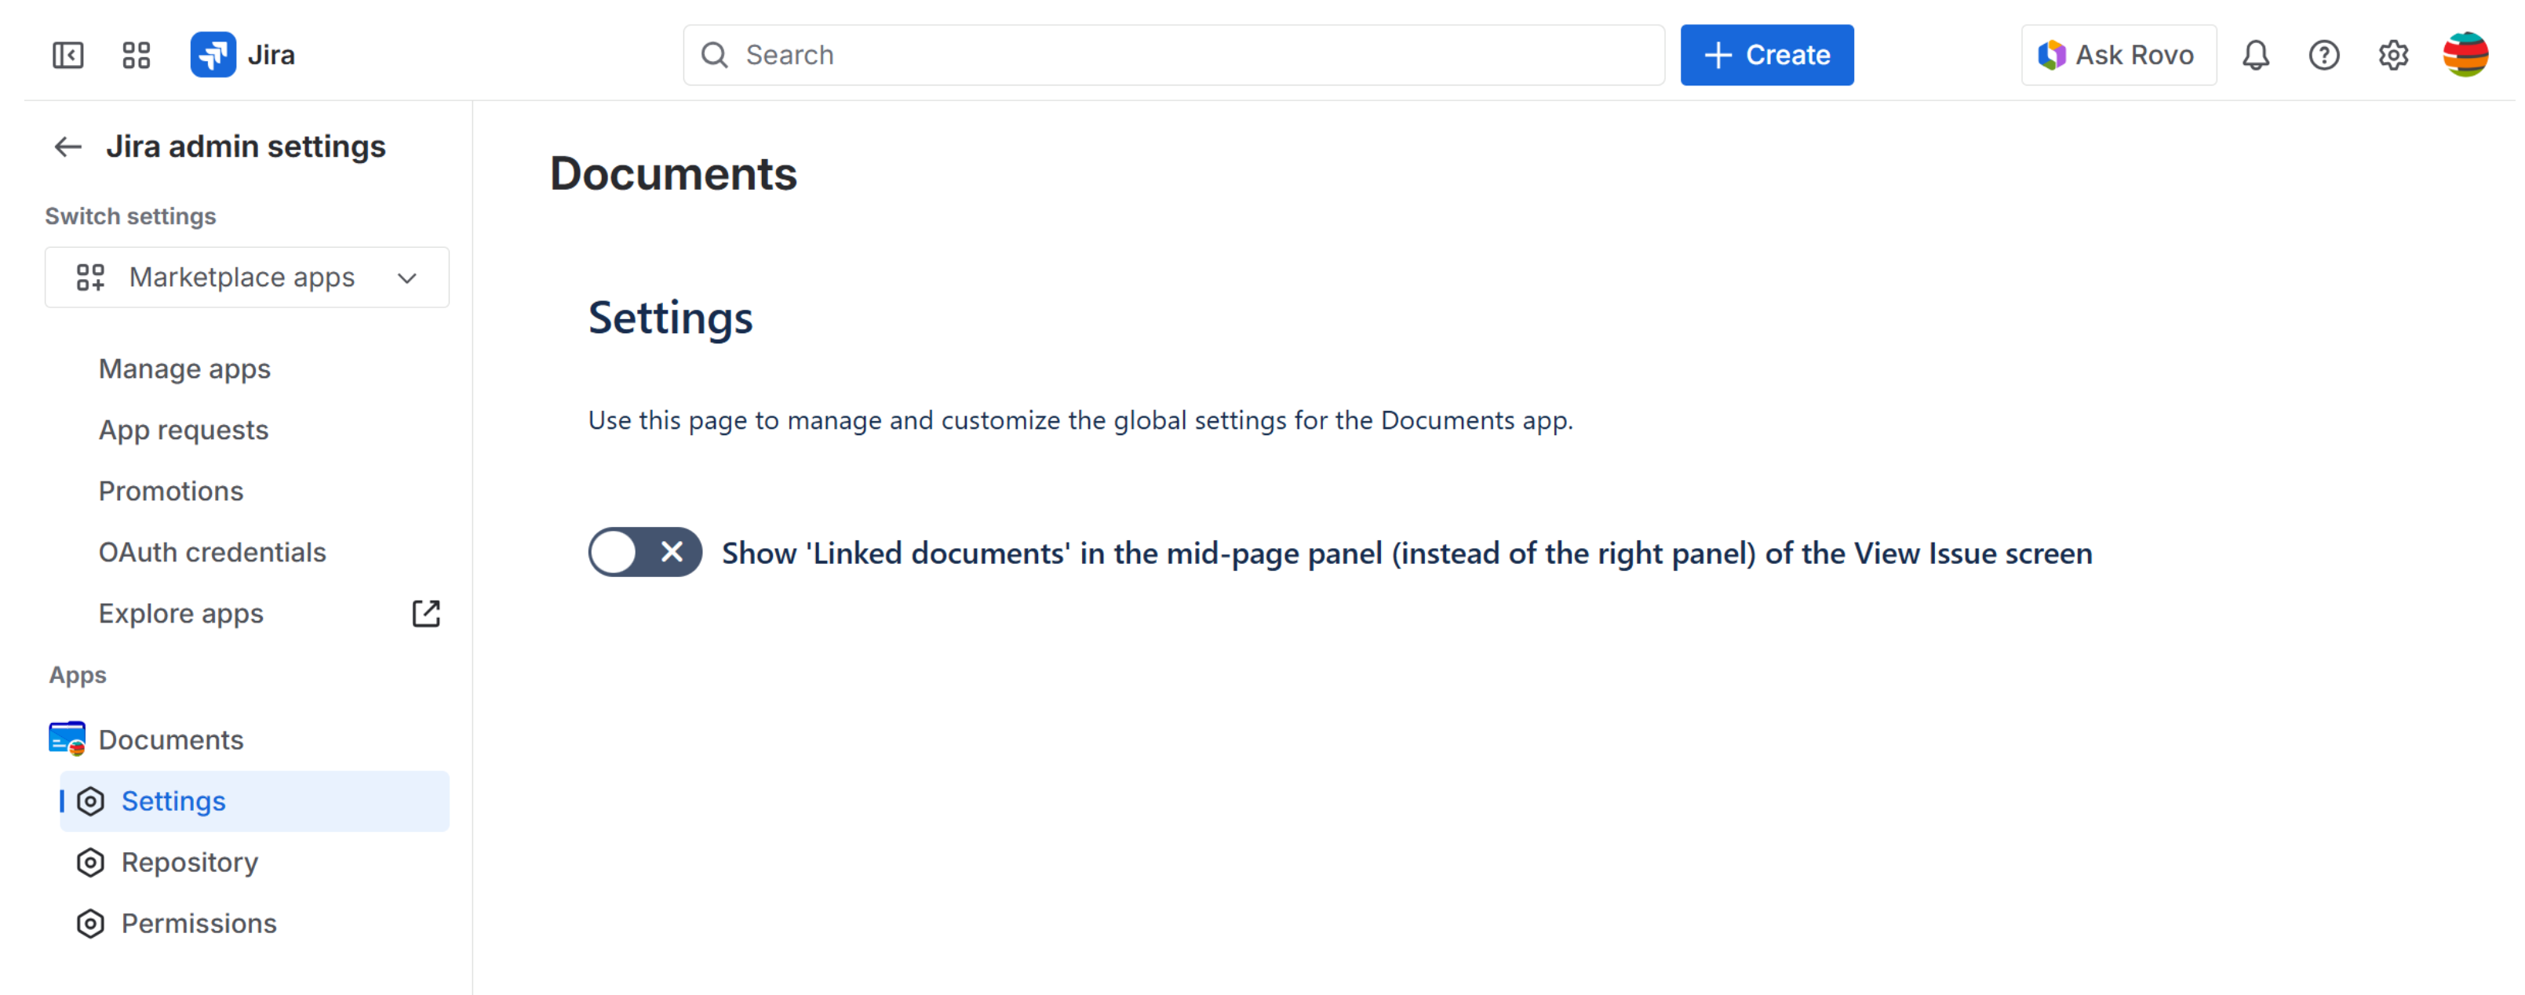Click the blue Create button
This screenshot has height=995, width=2525.
tap(1766, 55)
